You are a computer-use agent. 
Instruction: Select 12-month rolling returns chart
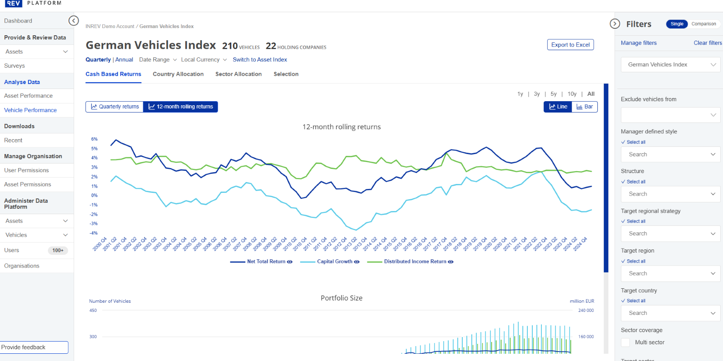[181, 107]
